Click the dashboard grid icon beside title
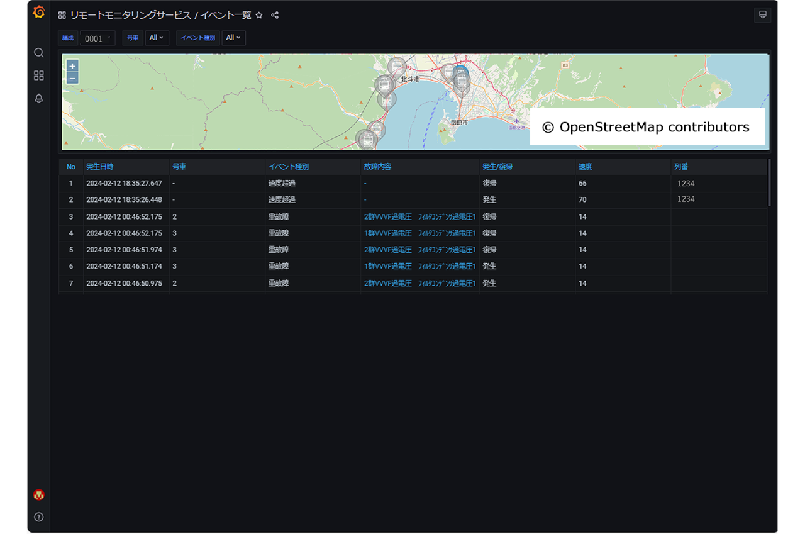Screen dimensions: 805x534 click(x=62, y=15)
